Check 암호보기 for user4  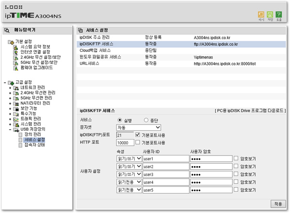[x=236, y=182]
